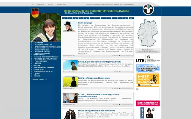Image resolution: width=191 pixels, height=119 pixels.
Task: Click the Energielabel chimney sweeps group thumbnail
Action: click(x=70, y=114)
